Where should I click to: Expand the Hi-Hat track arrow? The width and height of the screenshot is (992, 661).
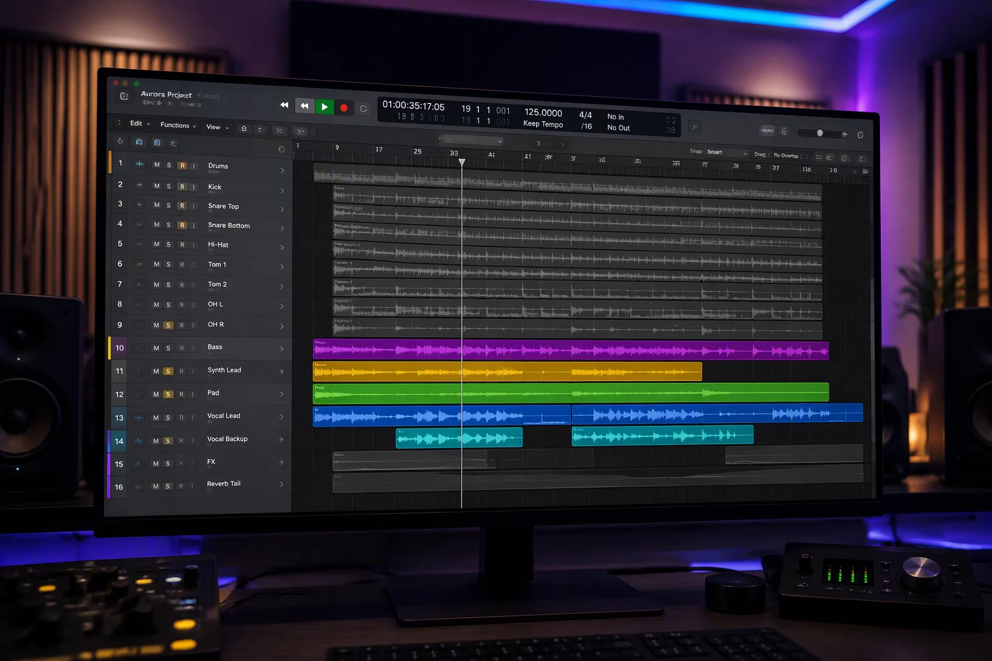click(282, 247)
